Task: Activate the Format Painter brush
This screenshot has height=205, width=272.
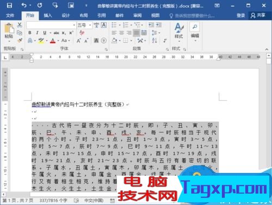Action: point(20,40)
